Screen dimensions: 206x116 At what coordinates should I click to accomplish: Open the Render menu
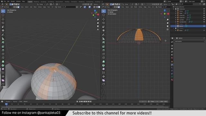[x=13, y=1]
